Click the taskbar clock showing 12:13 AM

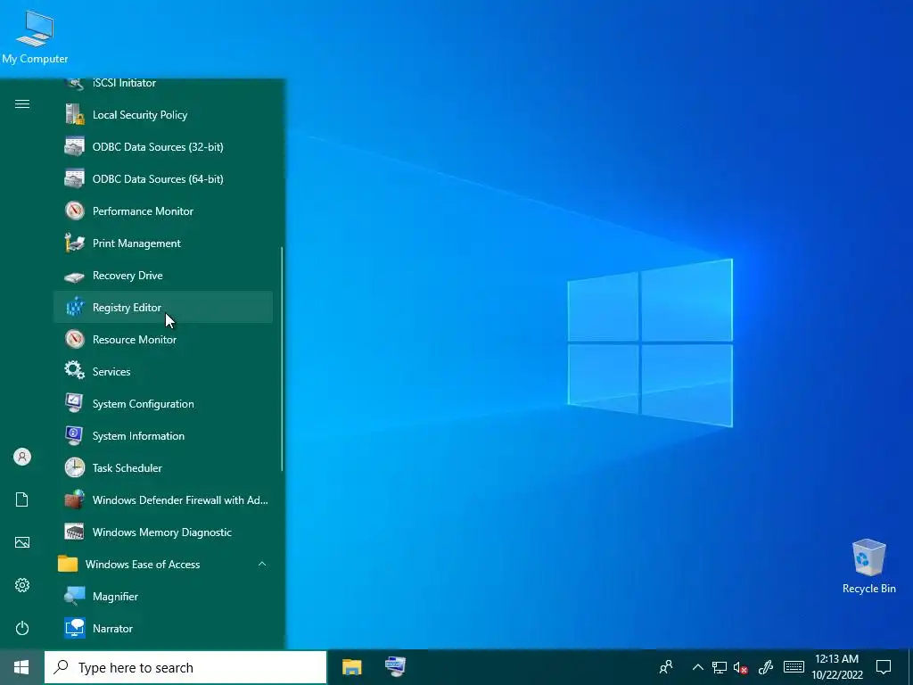point(836,667)
